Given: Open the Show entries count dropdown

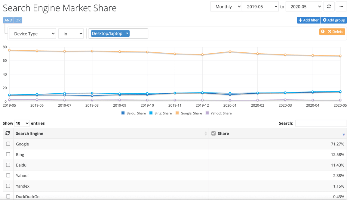Looking at the screenshot, I should (22, 123).
